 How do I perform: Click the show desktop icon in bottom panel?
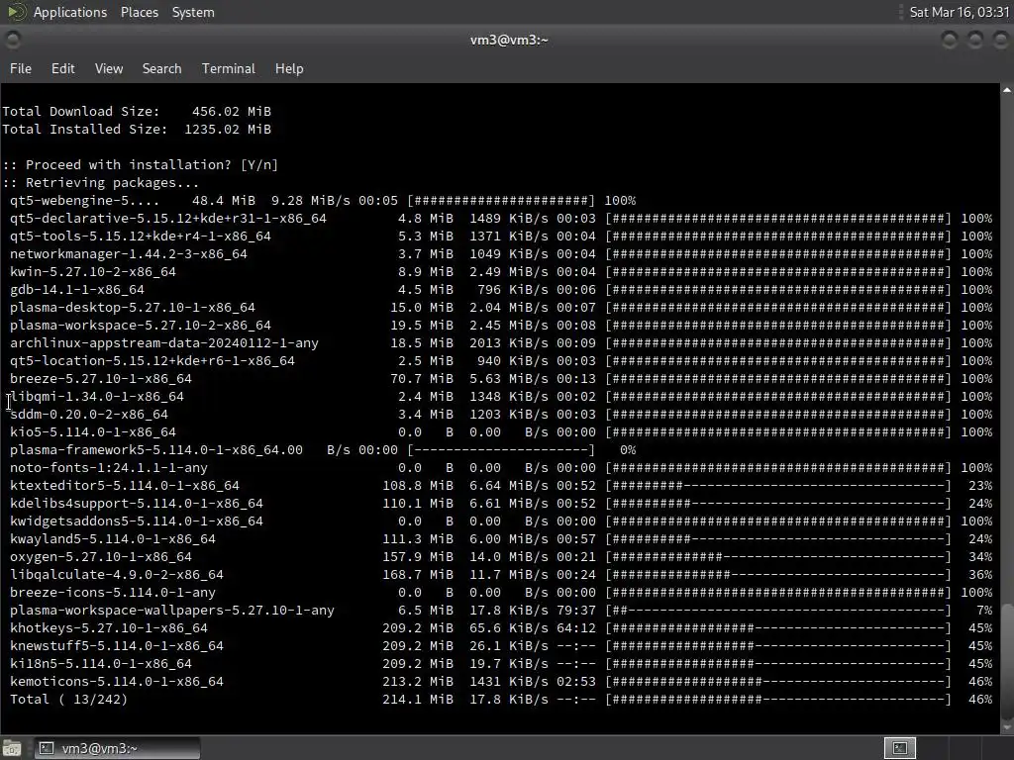(12, 748)
